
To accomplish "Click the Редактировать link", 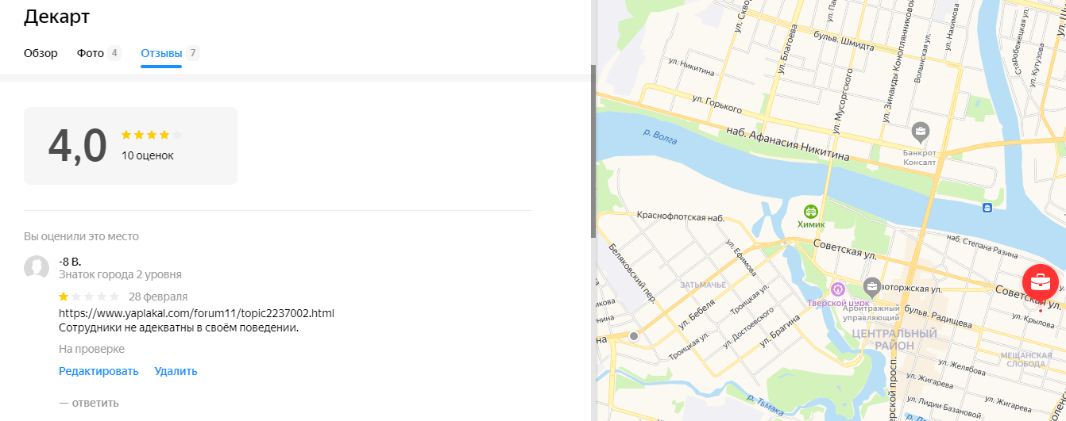I will [x=98, y=371].
